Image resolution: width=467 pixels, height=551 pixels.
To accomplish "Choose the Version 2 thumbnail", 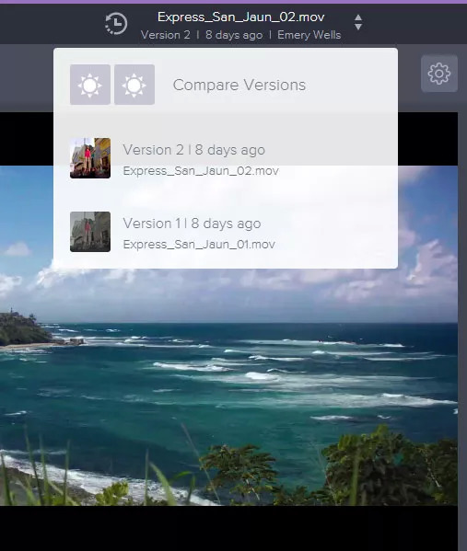I will pos(90,158).
